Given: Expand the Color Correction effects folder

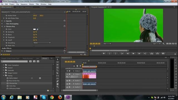Looking at the screenshot, I should [x=3, y=65].
